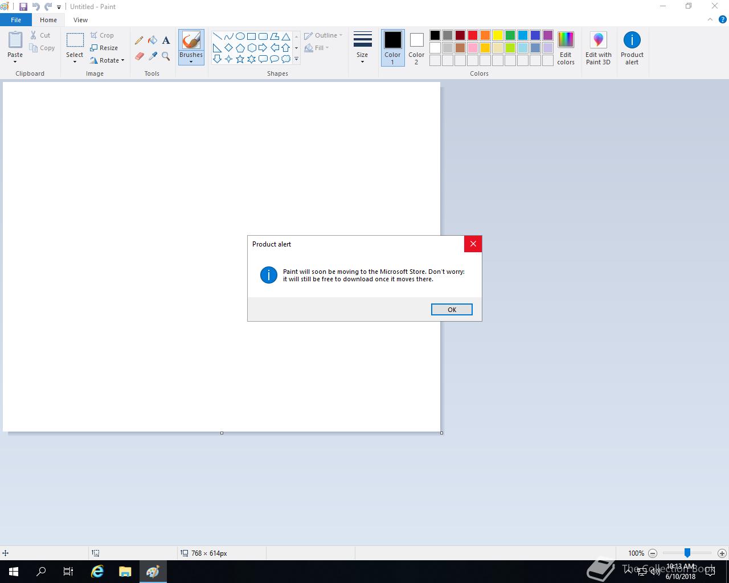Image resolution: width=729 pixels, height=583 pixels.
Task: Open taskbar Search magnifier
Action: (41, 572)
